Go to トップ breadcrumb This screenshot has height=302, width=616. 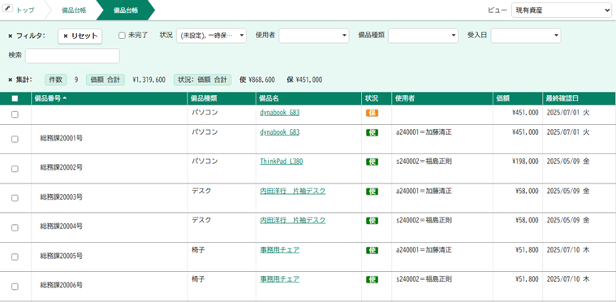(25, 11)
